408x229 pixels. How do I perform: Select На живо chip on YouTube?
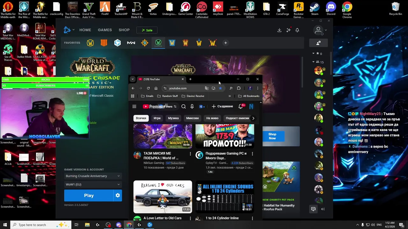click(x=212, y=118)
